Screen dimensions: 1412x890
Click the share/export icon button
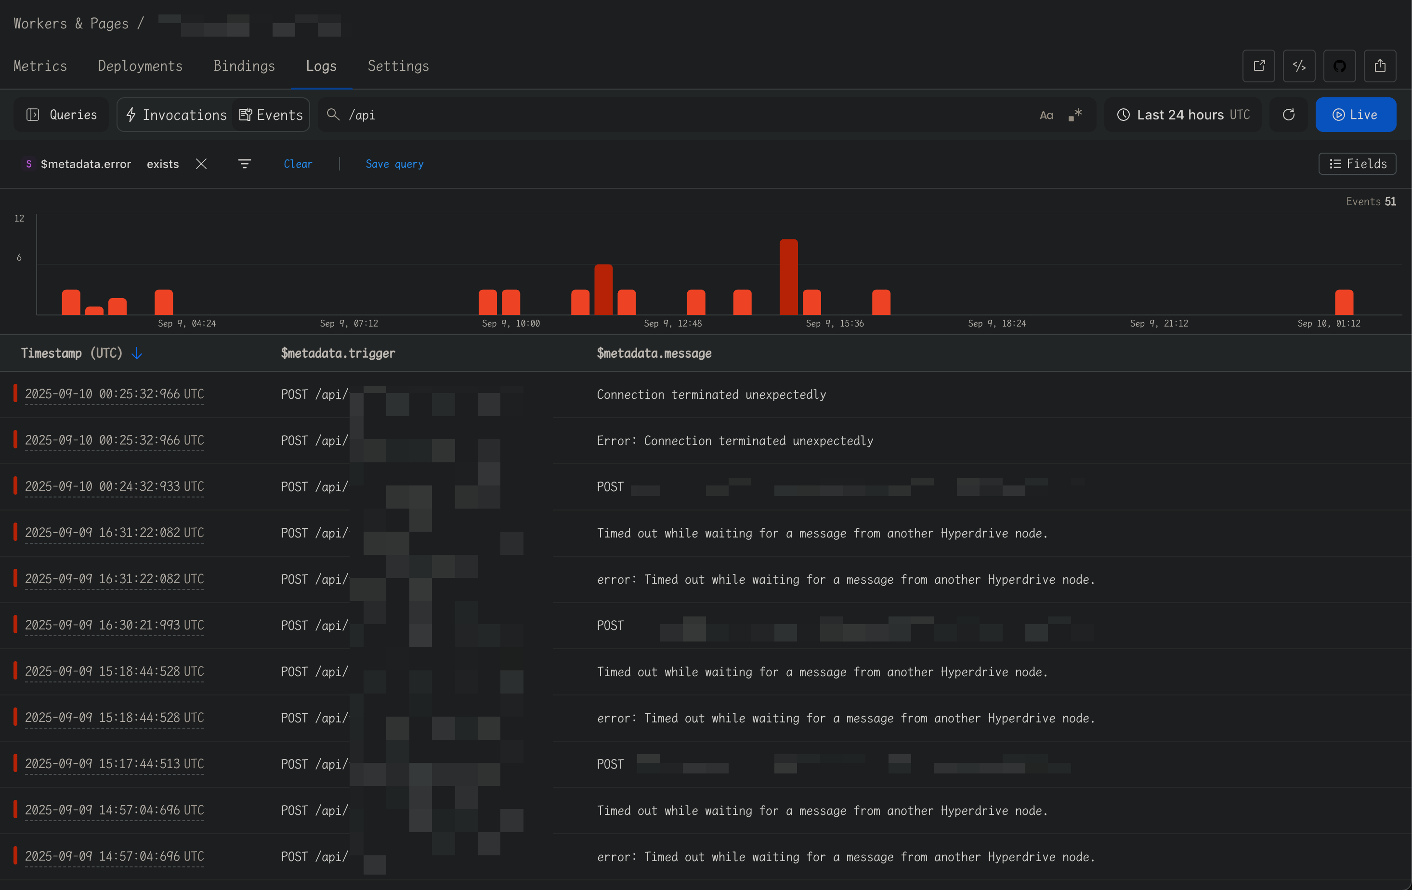click(1380, 65)
